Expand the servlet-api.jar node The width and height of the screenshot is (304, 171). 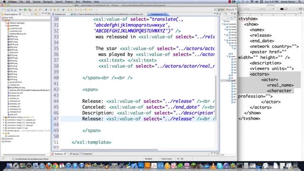point(3,131)
